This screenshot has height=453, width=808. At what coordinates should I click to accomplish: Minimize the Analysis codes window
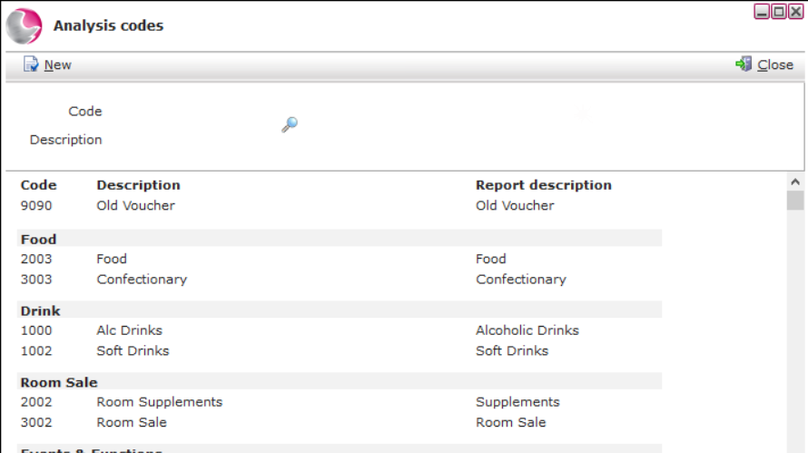point(762,11)
